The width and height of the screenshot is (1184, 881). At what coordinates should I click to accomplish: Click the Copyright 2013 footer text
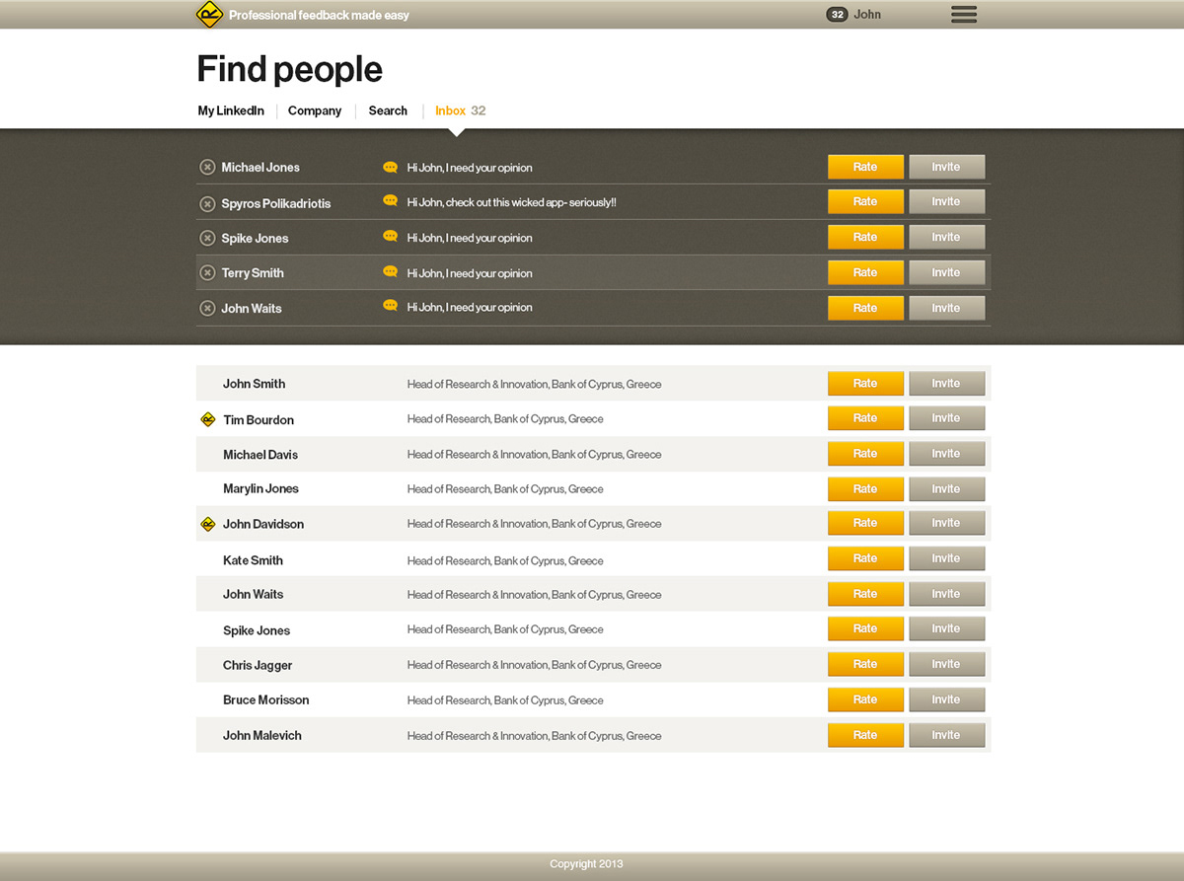tap(586, 864)
